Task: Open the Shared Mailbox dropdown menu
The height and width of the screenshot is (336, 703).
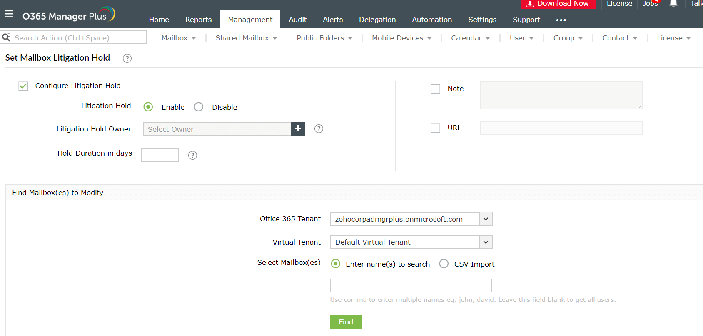Action: click(246, 38)
